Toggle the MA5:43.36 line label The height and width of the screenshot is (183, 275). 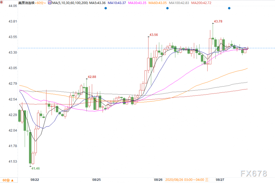(x=97, y=3)
